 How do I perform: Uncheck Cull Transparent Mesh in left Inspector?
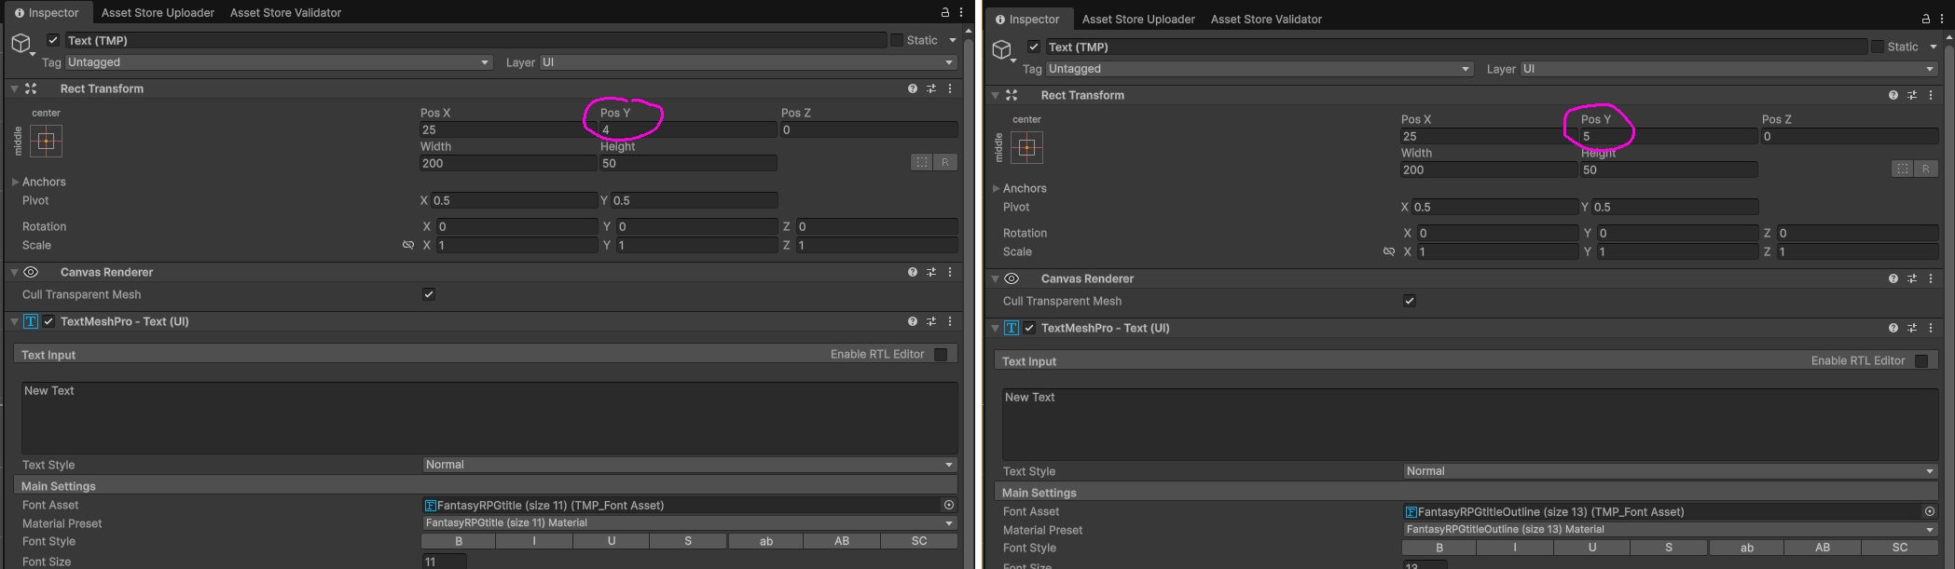point(429,294)
